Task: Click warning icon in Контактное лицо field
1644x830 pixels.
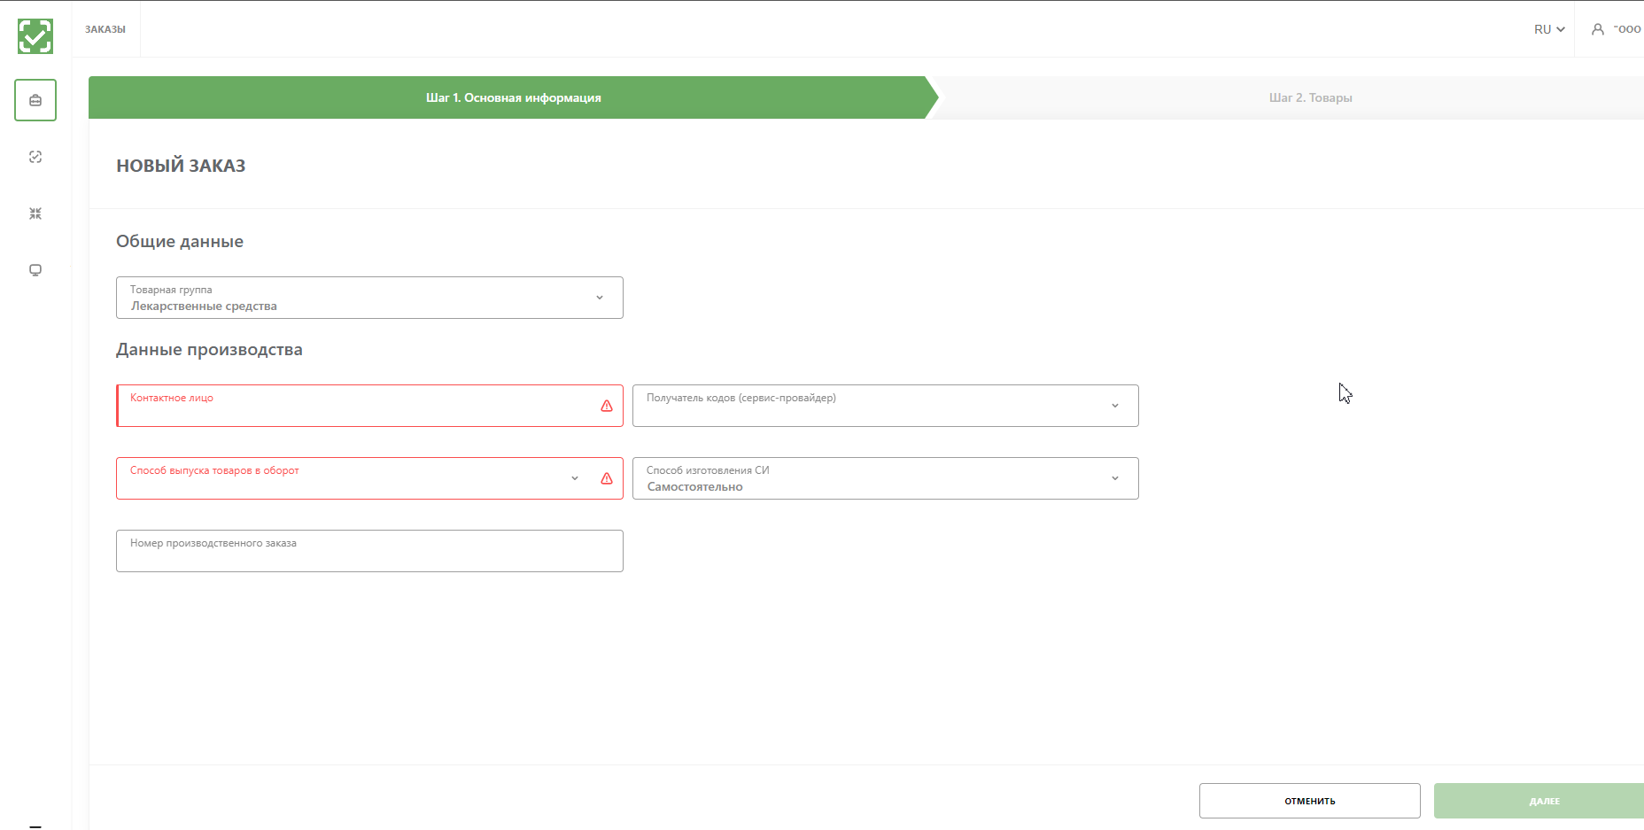Action: [x=607, y=406]
